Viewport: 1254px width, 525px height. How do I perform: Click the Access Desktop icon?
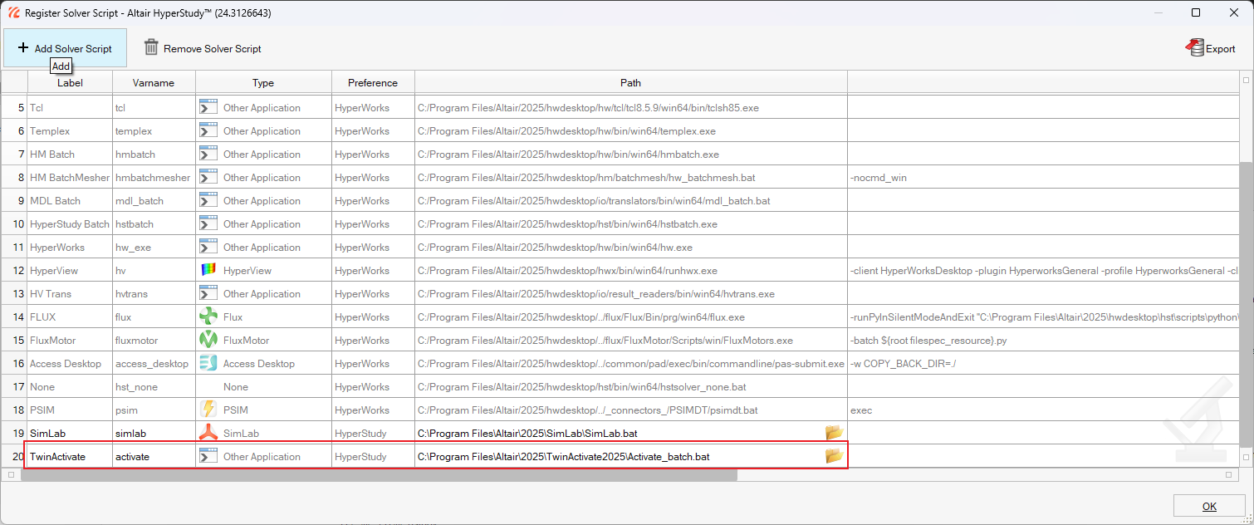click(208, 363)
